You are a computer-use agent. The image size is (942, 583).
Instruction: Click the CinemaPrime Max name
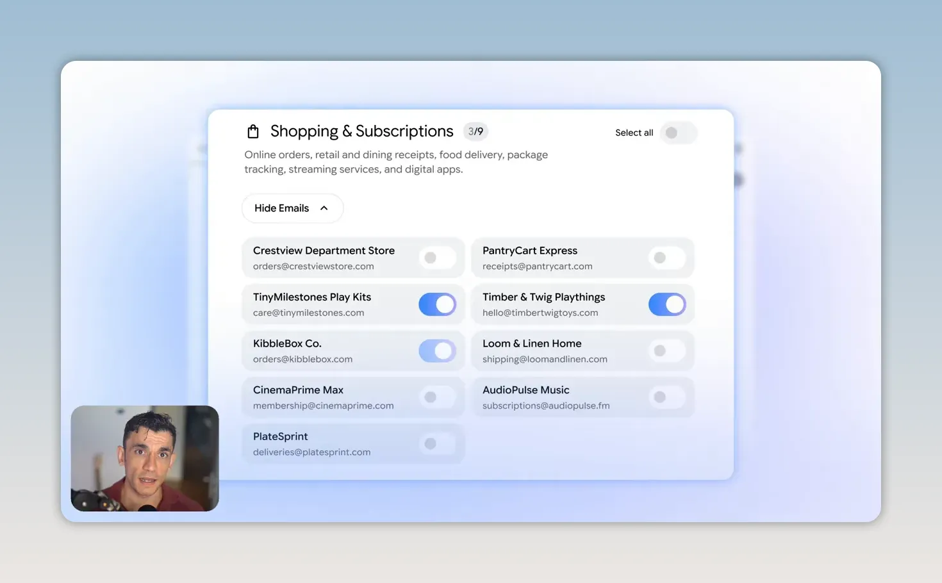[298, 390]
